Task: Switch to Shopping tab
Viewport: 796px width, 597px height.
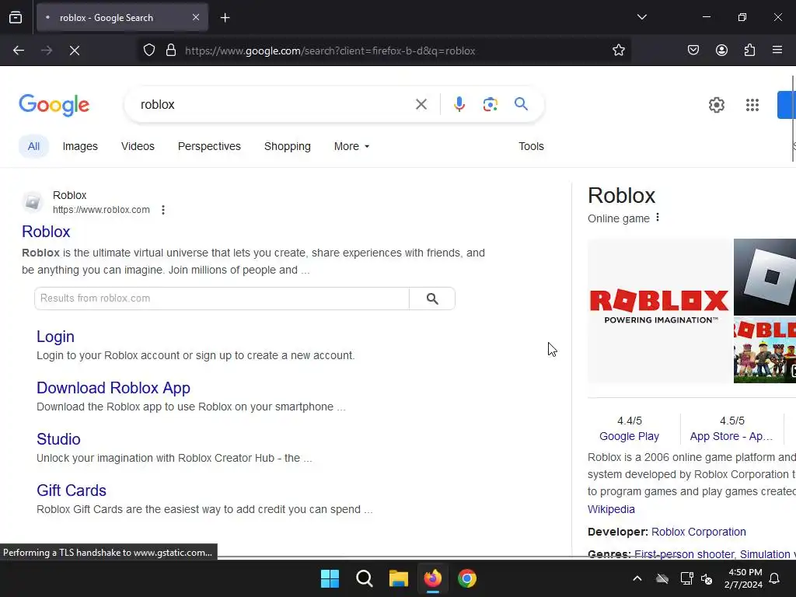Action: pyautogui.click(x=288, y=146)
